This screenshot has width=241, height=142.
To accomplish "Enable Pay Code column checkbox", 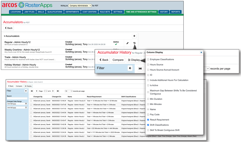I will pyautogui.click(x=148, y=114).
